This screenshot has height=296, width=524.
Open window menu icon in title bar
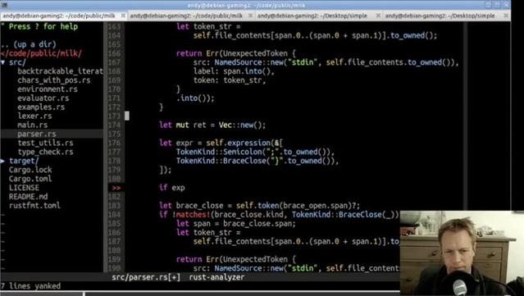click(4, 5)
